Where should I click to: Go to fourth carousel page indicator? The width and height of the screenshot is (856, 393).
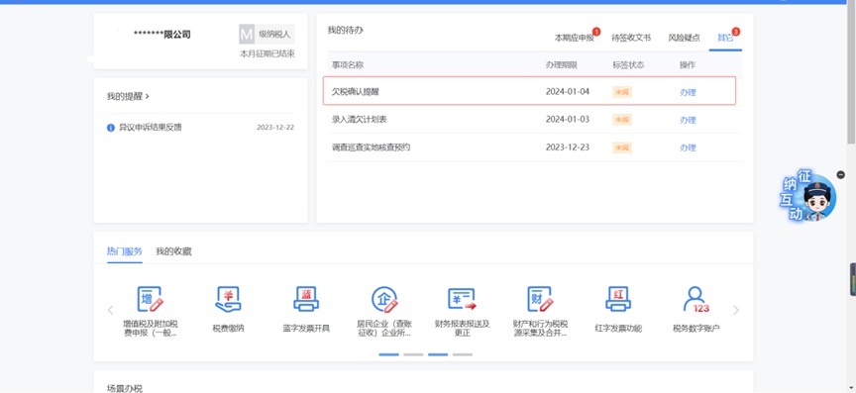463,354
